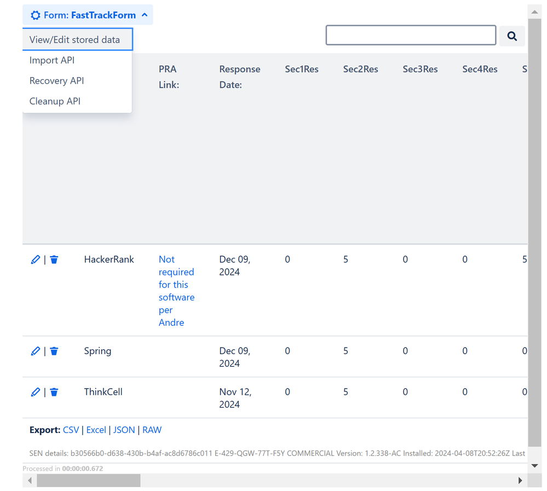Open the Import API option
Screen dimensions: 547x491
(52, 60)
